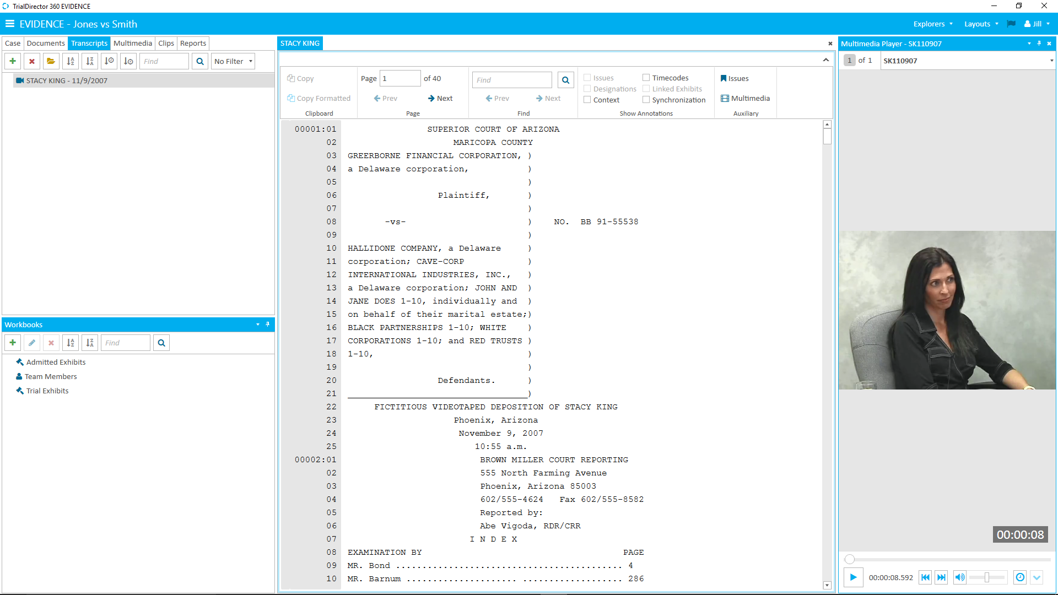1058x595 pixels.
Task: Switch to the Documents tab
Action: click(46, 43)
